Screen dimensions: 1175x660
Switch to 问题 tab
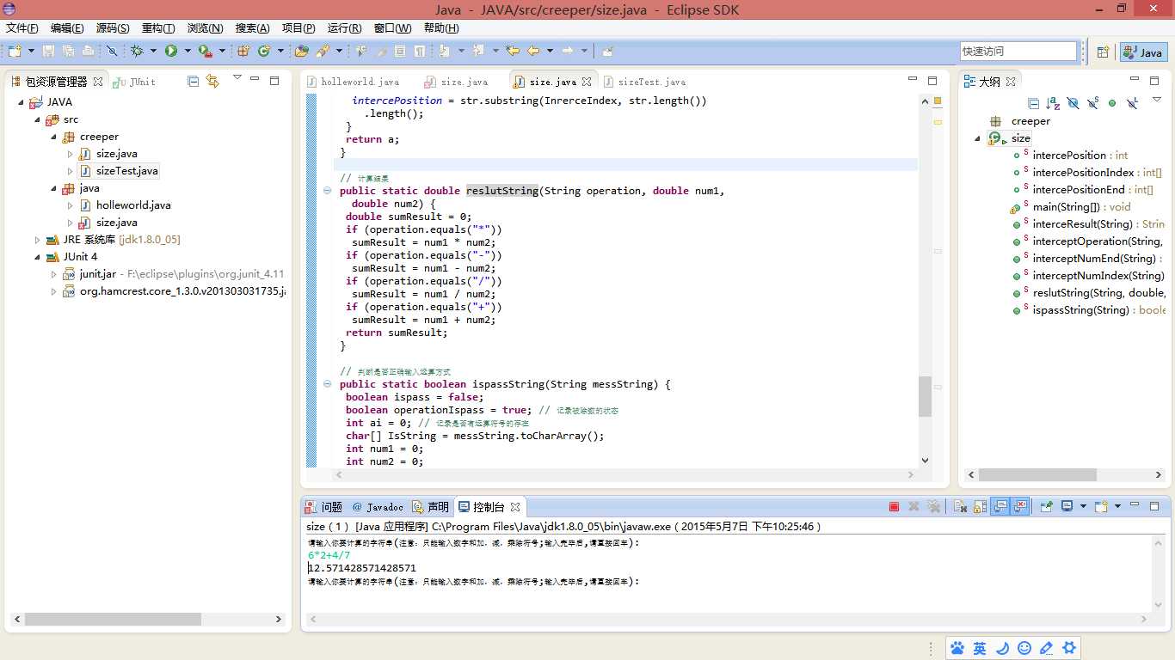[324, 507]
